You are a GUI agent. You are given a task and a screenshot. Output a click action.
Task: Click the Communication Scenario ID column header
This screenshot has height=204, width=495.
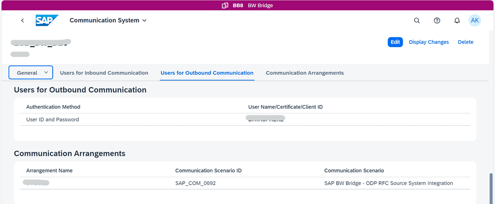pyautogui.click(x=208, y=171)
